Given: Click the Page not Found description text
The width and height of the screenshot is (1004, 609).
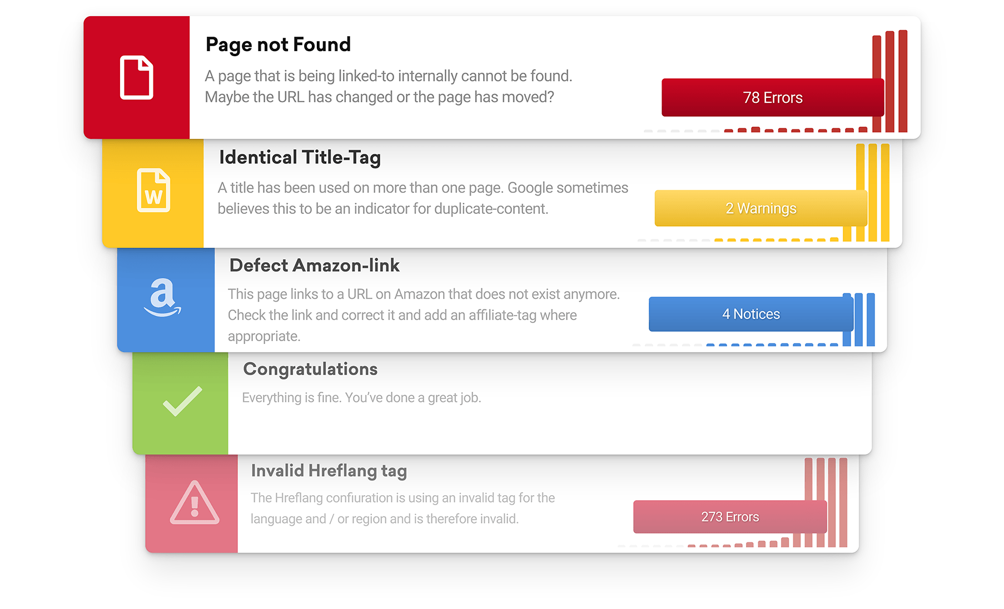Looking at the screenshot, I should point(389,87).
